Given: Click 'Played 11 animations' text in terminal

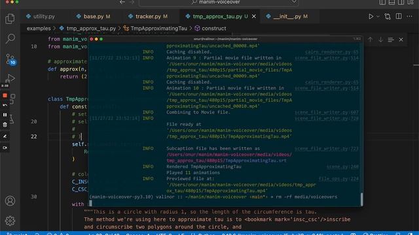Looking at the screenshot, I should [193, 172].
